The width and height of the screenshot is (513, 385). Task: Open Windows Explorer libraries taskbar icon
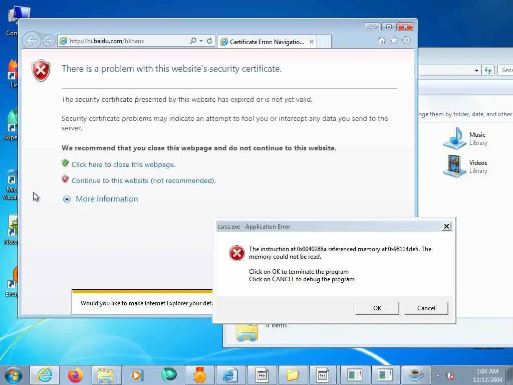click(105, 375)
